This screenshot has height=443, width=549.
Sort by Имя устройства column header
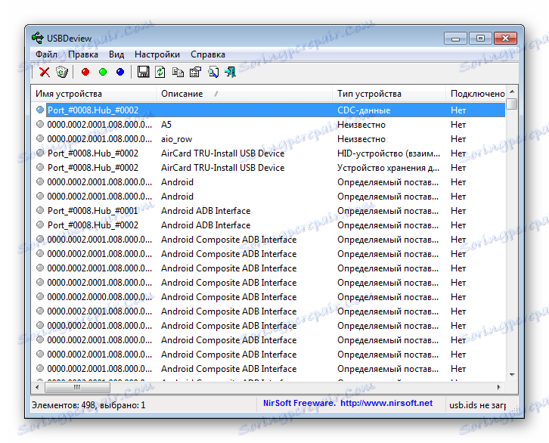point(94,94)
